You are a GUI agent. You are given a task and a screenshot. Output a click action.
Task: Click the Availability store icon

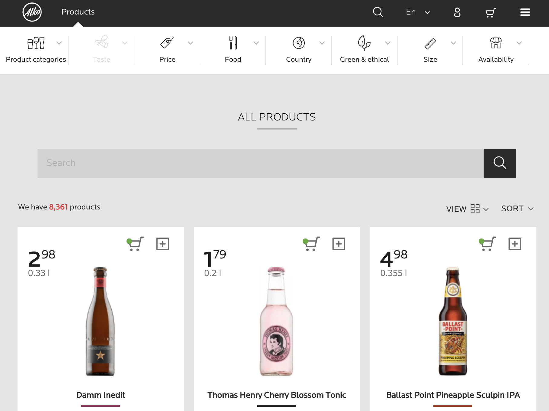click(496, 43)
